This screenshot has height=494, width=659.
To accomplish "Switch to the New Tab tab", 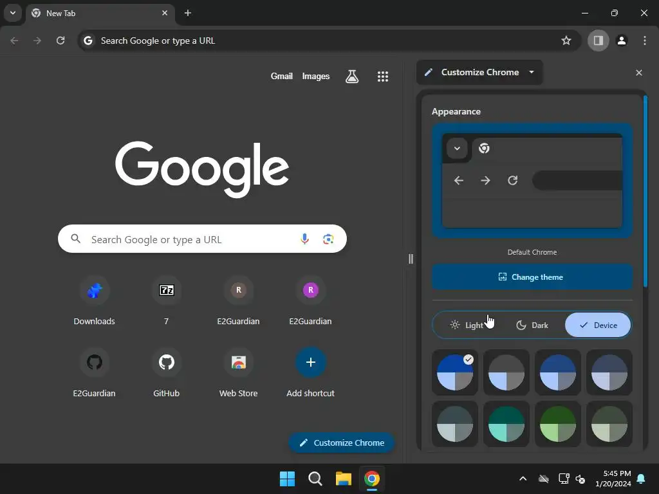I will [x=100, y=13].
